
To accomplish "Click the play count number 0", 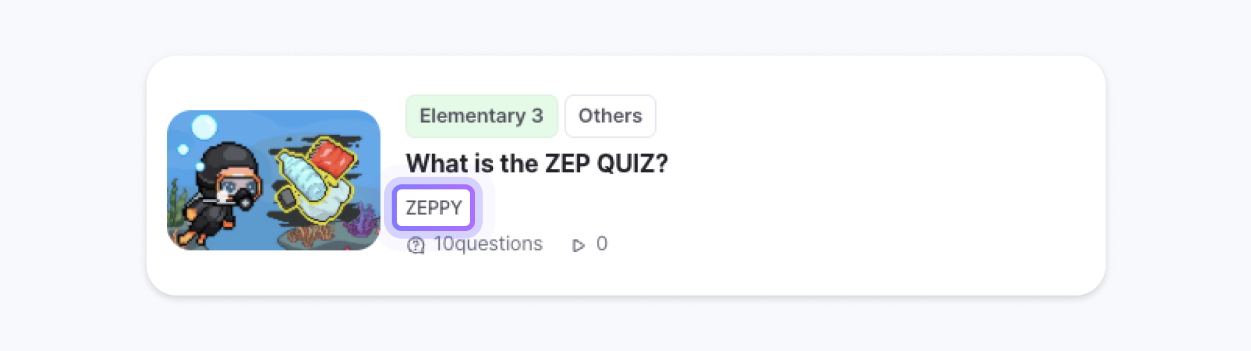I will pyautogui.click(x=601, y=244).
